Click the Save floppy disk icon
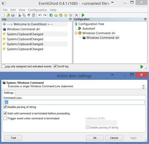Screen dimensions: 149x144 pyautogui.click(x=13, y=15)
